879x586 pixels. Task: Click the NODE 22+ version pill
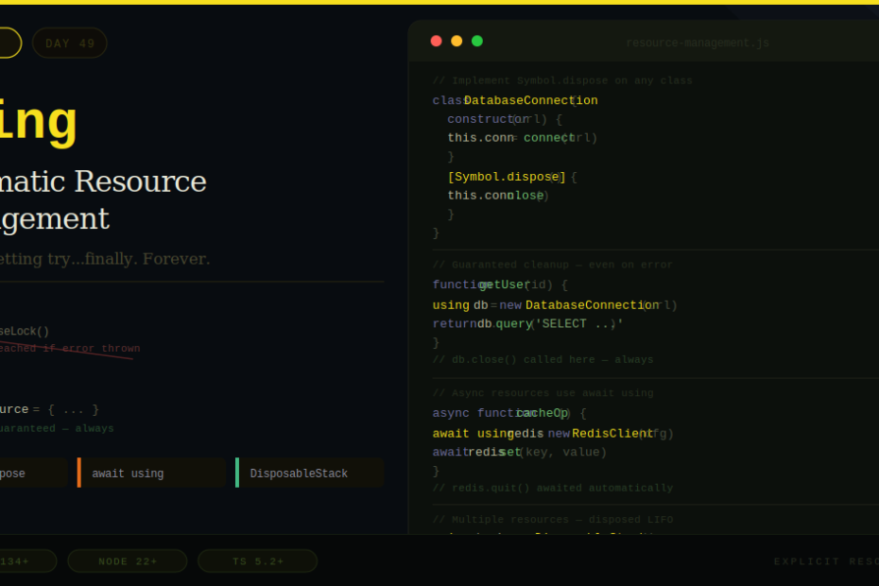(x=128, y=561)
